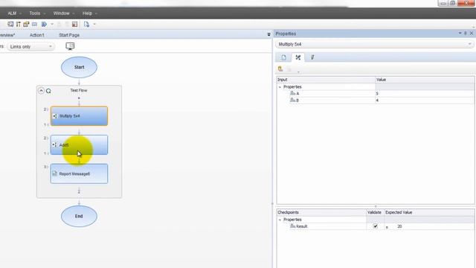Switch to the Start Page tab
476x268 pixels.
(69, 35)
